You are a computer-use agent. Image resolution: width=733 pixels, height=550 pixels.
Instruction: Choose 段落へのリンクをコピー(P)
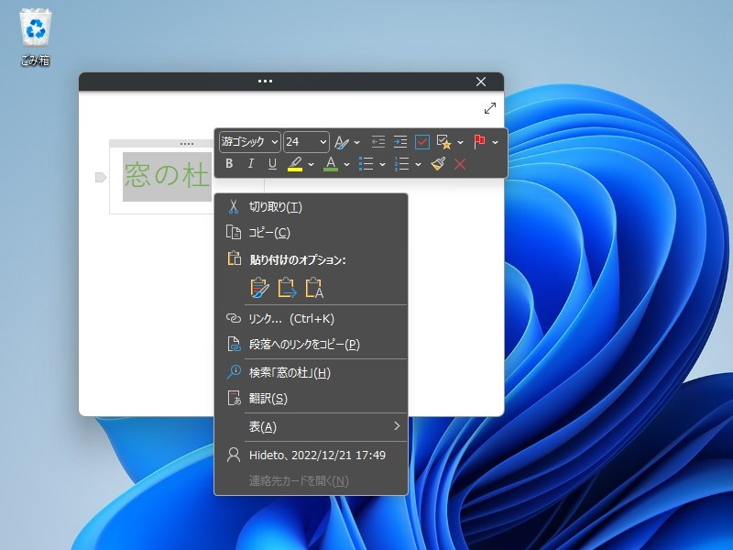pos(311,345)
